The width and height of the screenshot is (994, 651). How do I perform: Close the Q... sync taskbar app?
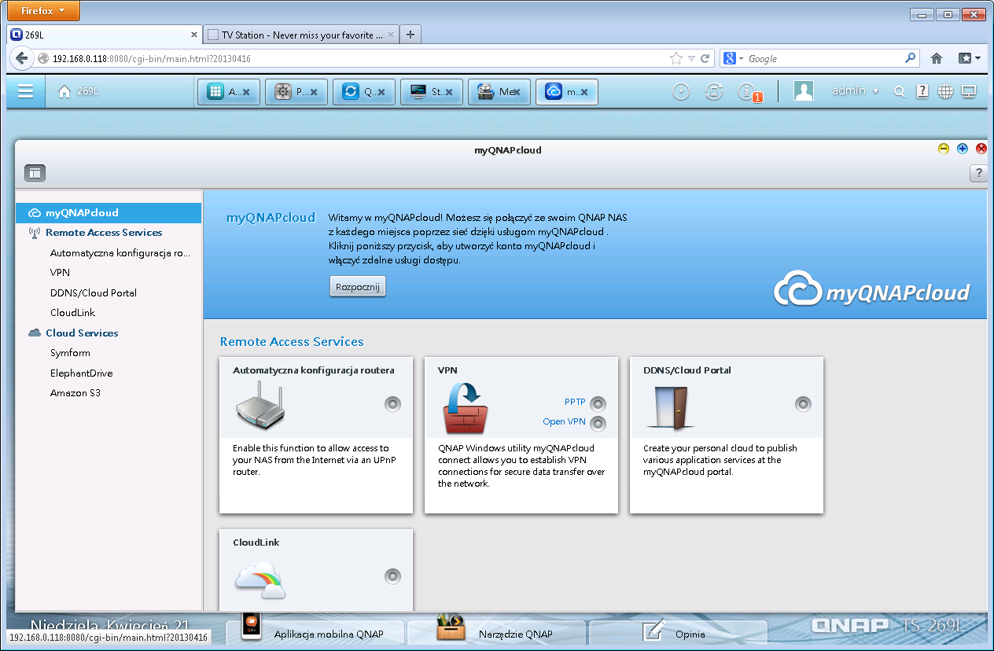[x=381, y=92]
